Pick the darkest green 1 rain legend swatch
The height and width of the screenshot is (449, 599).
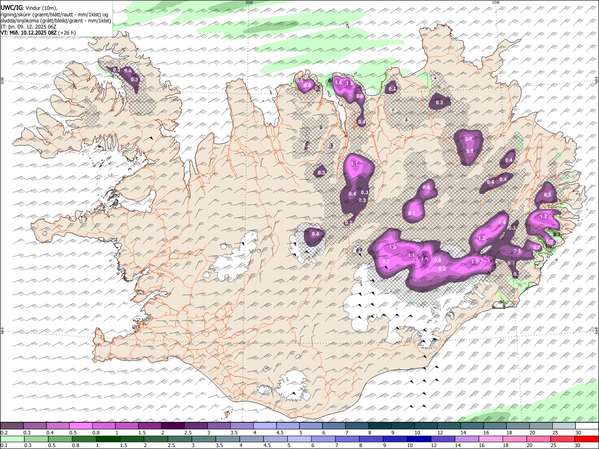click(108, 439)
